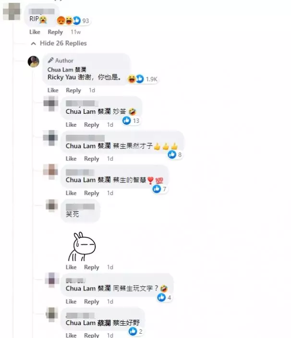Click thumbs-up icon showing 2 likes

tap(133, 331)
